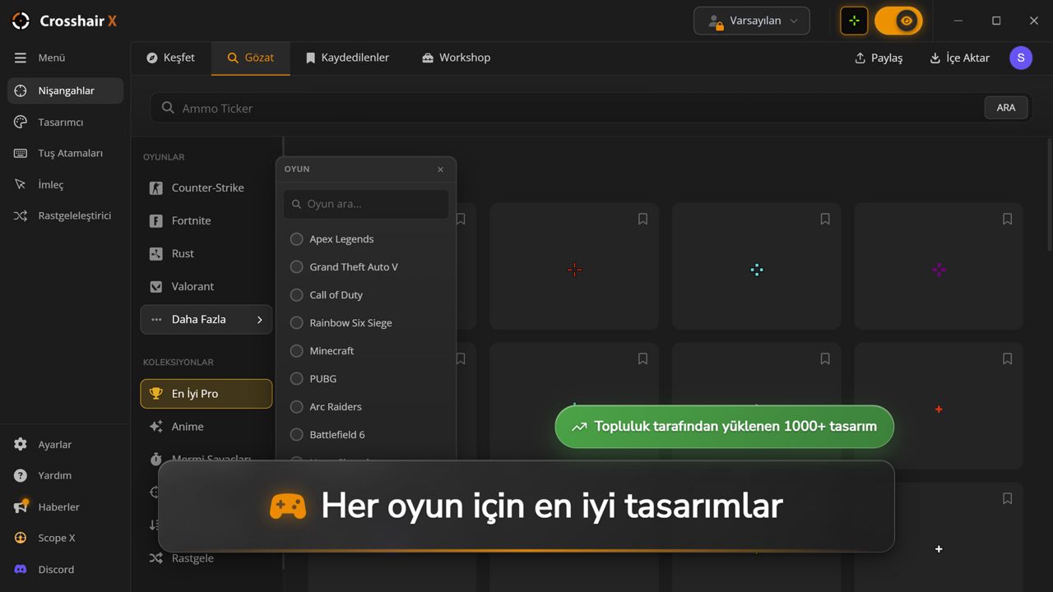Click the ARA search button
The width and height of the screenshot is (1053, 592).
tap(1006, 108)
